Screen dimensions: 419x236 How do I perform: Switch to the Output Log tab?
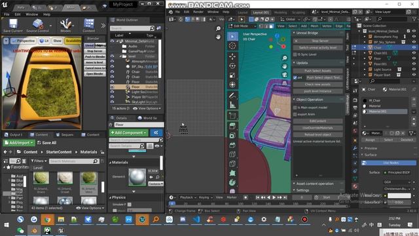[14, 134]
